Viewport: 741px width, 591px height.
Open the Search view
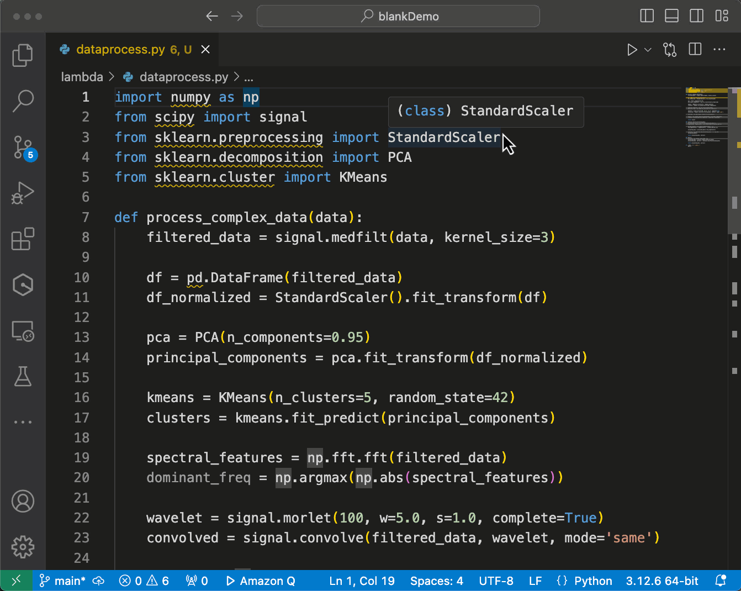[23, 101]
